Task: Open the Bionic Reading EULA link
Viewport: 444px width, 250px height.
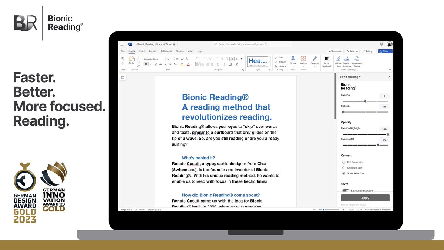Action: coord(353,205)
